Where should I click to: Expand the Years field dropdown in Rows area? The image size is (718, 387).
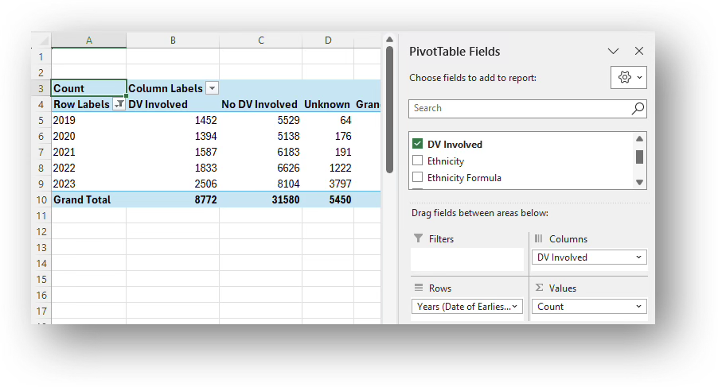click(516, 307)
